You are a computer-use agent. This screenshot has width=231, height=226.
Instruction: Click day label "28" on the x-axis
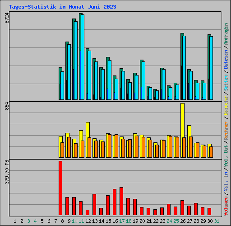click(x=196, y=221)
